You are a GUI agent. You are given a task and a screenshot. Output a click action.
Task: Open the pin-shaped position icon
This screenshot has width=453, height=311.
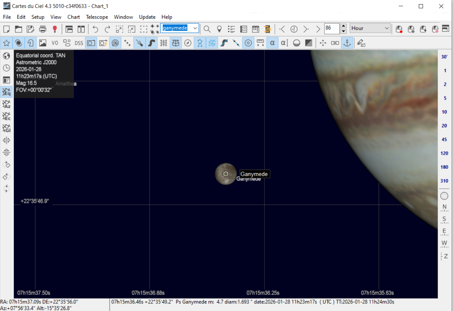coord(219,29)
